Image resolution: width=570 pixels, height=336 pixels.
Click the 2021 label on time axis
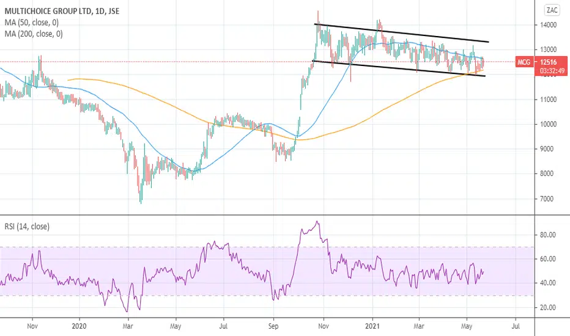[x=372, y=326]
